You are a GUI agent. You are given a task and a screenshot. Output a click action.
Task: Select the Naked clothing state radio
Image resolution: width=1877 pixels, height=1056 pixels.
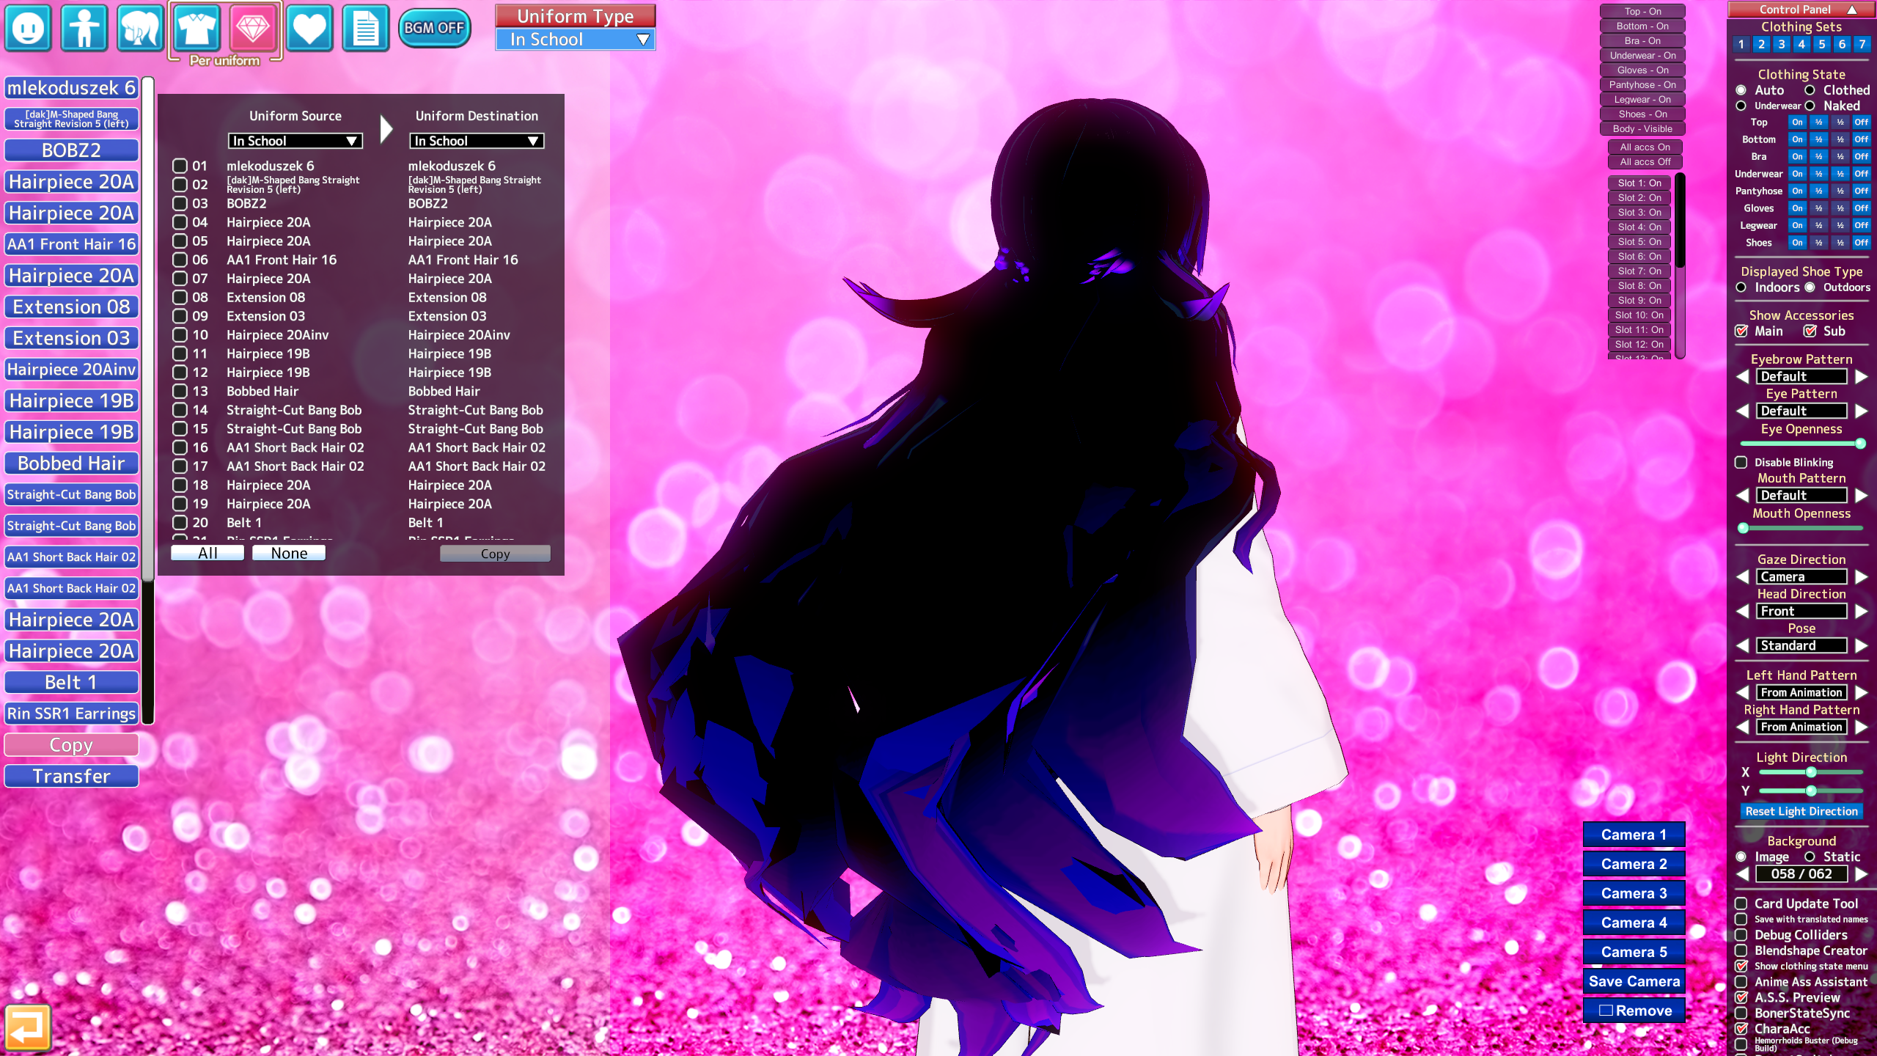point(1810,106)
